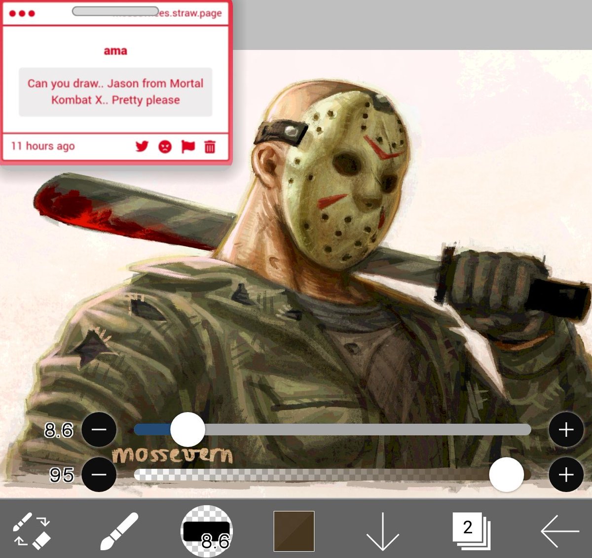Click the three red dots
The image size is (592, 558).
point(22,13)
